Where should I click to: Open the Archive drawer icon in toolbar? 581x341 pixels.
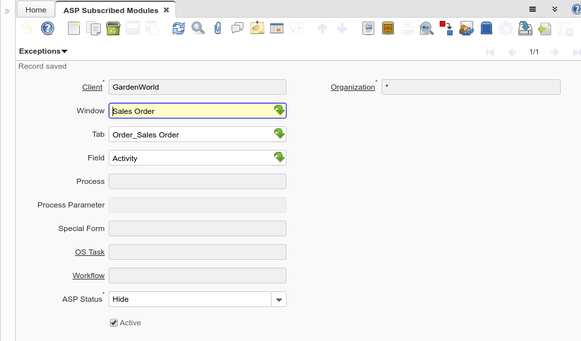coord(388,28)
